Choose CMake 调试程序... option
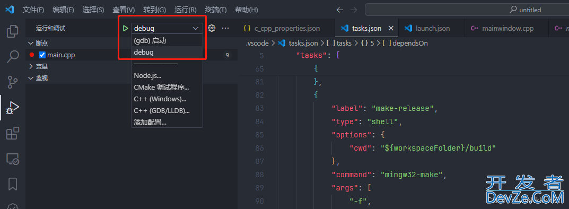The width and height of the screenshot is (569, 209). click(167, 87)
